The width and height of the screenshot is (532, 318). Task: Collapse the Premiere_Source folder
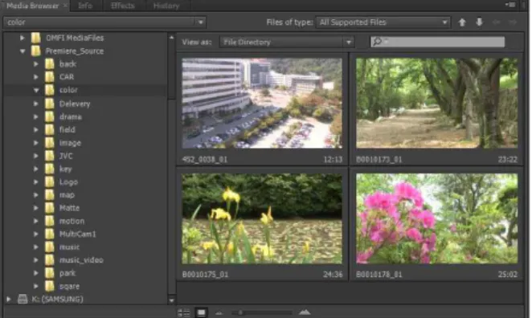point(23,51)
